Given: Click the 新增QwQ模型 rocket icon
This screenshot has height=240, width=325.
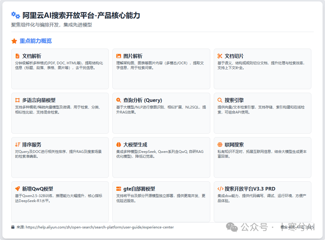Looking at the screenshot, I should [17, 189].
